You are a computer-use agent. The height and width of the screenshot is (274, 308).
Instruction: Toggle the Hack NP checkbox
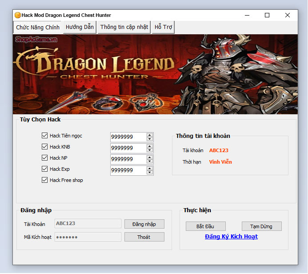tap(44, 158)
